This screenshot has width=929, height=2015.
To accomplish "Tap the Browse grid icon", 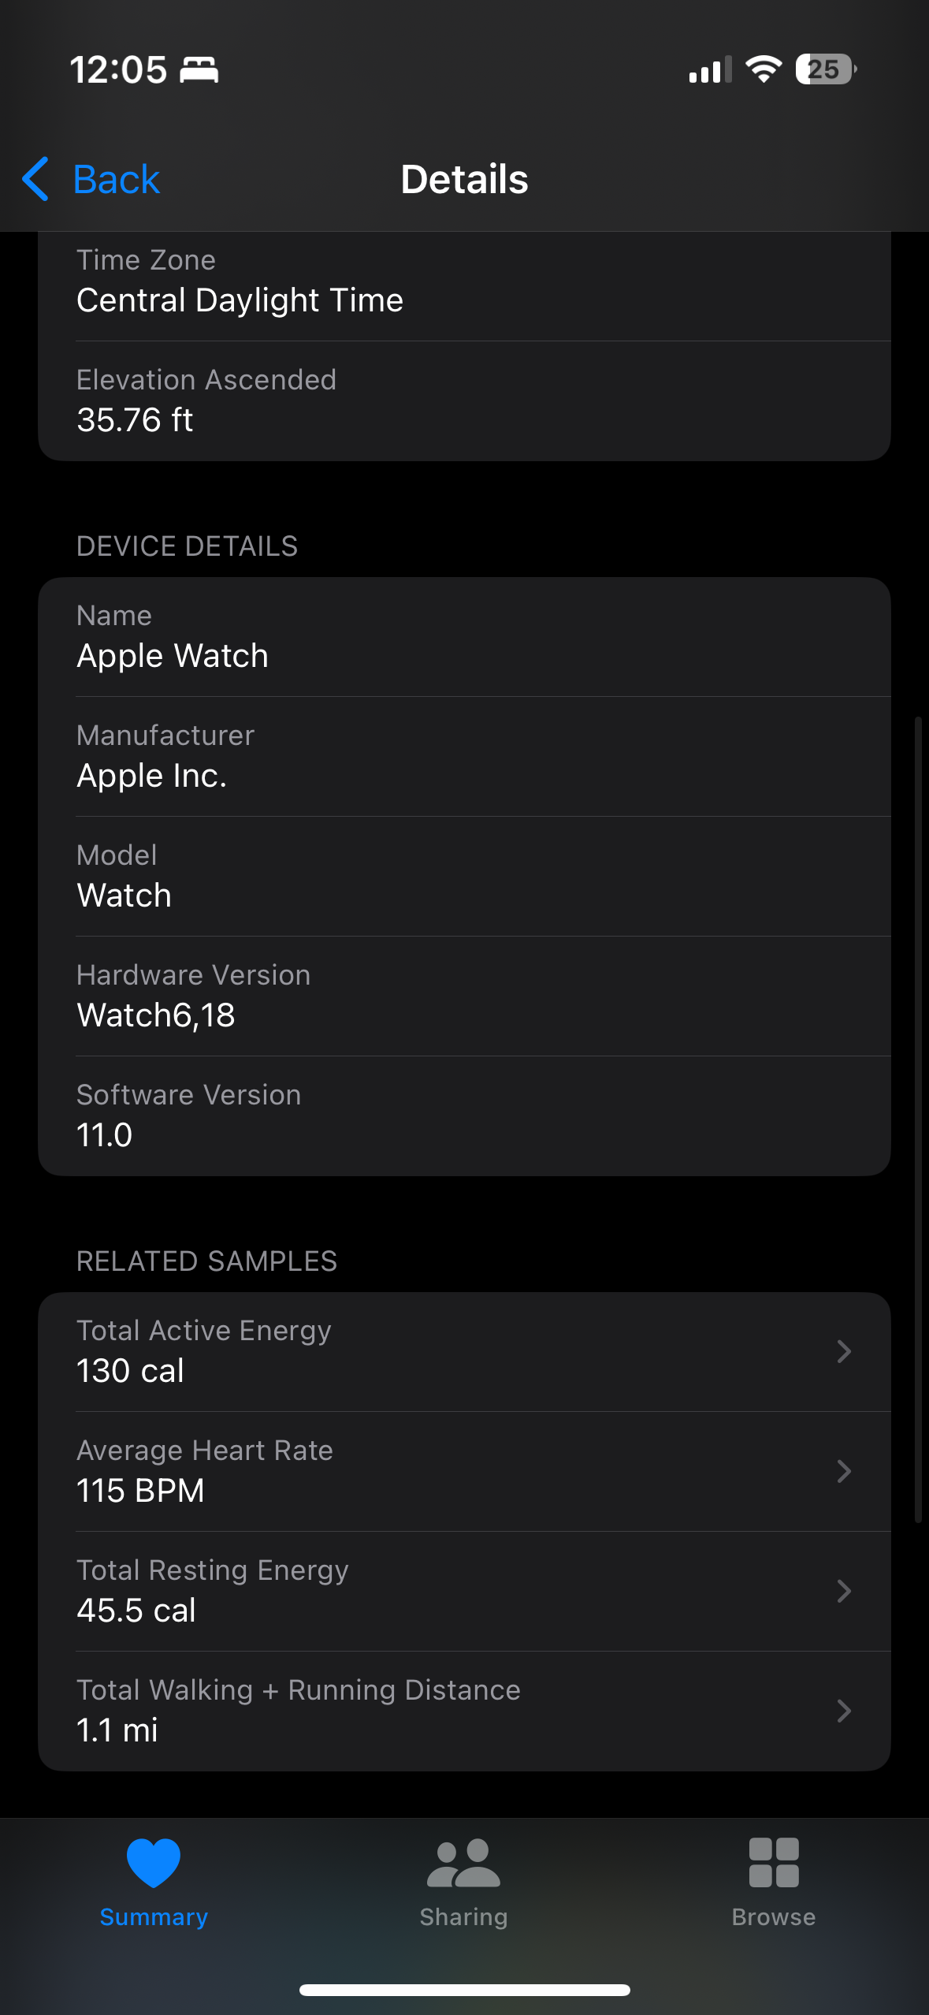I will tap(774, 1862).
